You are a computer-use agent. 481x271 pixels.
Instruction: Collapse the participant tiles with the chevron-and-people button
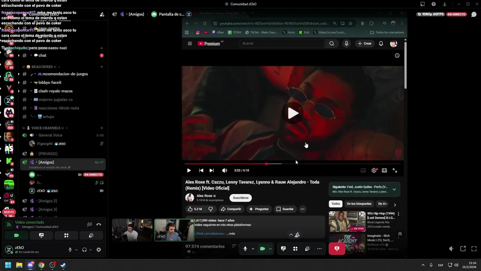point(294,235)
